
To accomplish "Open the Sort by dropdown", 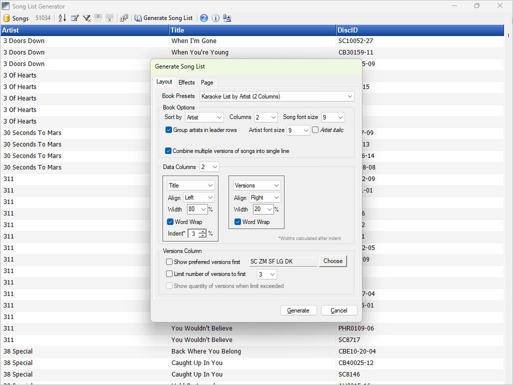I will coord(204,117).
